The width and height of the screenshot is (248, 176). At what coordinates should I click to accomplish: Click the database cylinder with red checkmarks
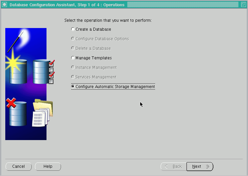(x=42, y=71)
